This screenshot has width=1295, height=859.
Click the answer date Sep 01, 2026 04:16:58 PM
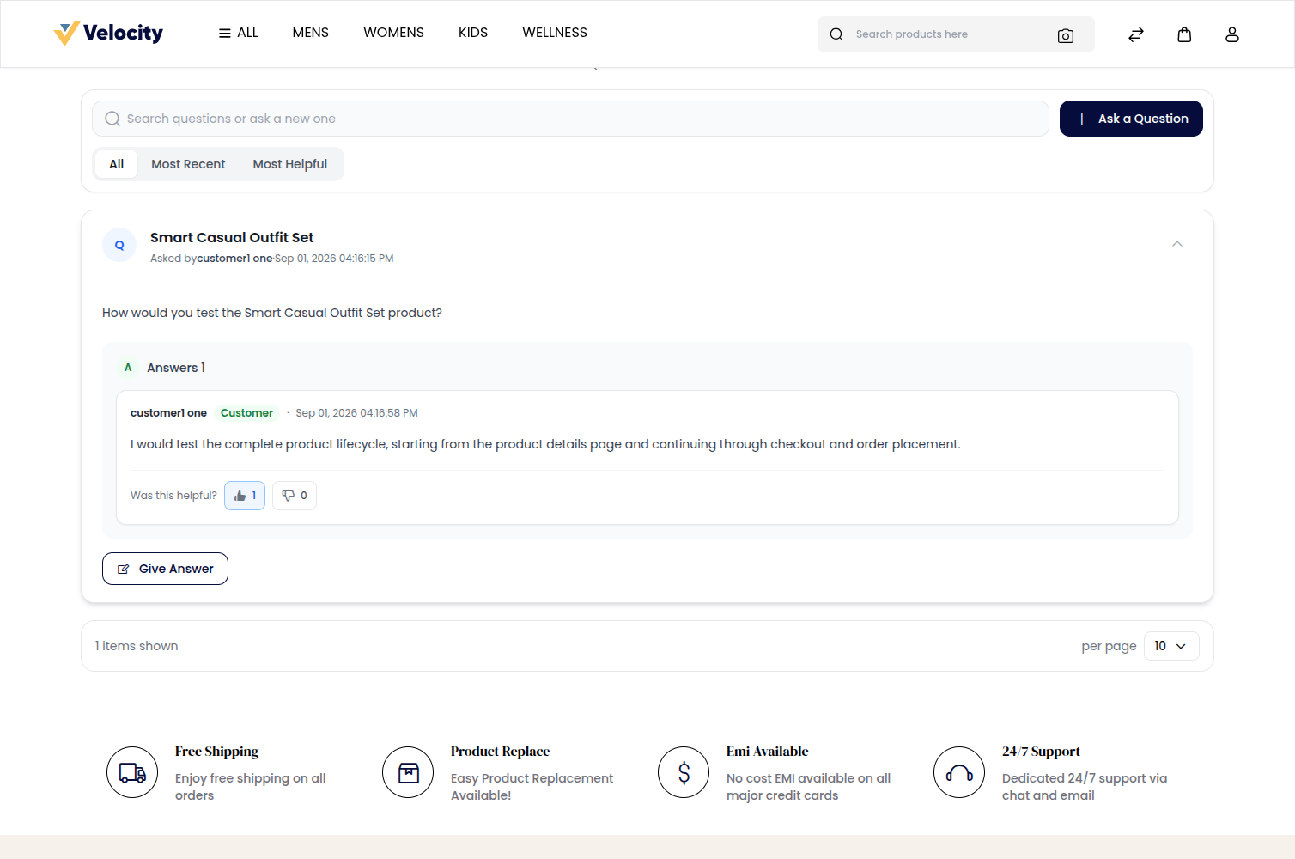[356, 413]
